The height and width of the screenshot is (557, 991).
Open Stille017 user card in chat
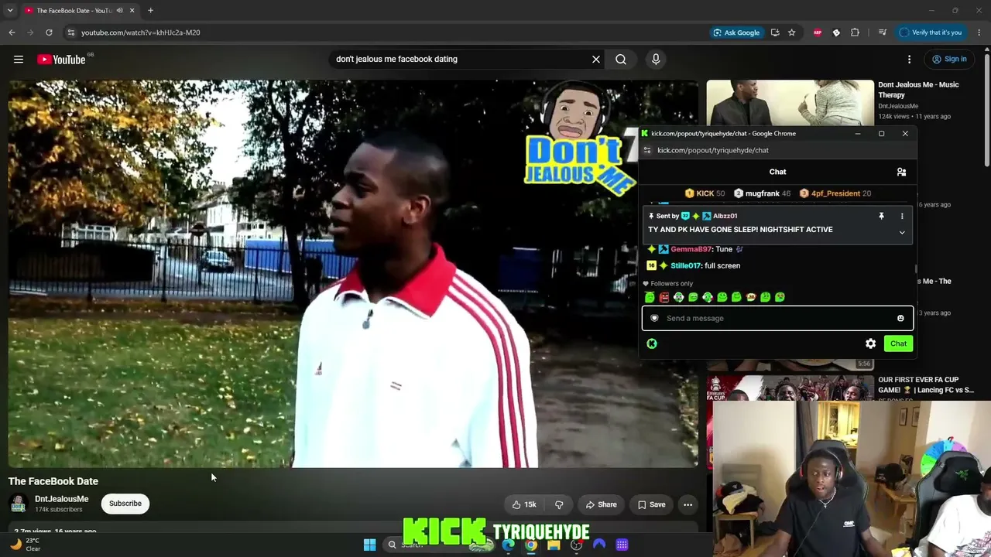click(x=685, y=265)
